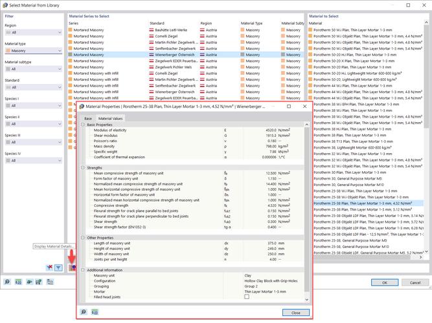
Task: Select the Bauhütte Leitl-Werke series row
Action: pos(185,30)
